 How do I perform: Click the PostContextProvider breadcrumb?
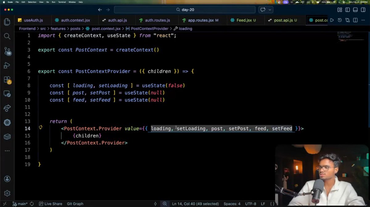[147, 29]
